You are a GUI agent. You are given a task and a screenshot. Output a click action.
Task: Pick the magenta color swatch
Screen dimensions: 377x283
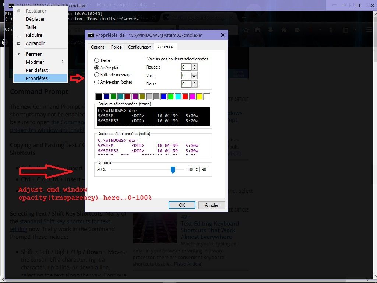[192, 97]
